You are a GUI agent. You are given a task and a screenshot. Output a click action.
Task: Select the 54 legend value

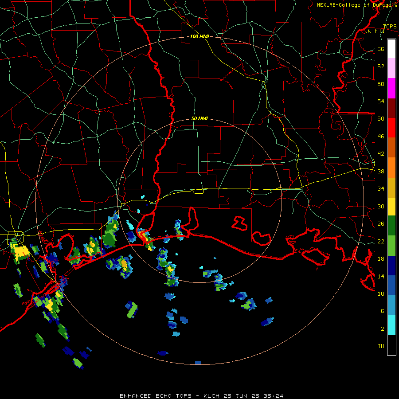[x=381, y=101]
